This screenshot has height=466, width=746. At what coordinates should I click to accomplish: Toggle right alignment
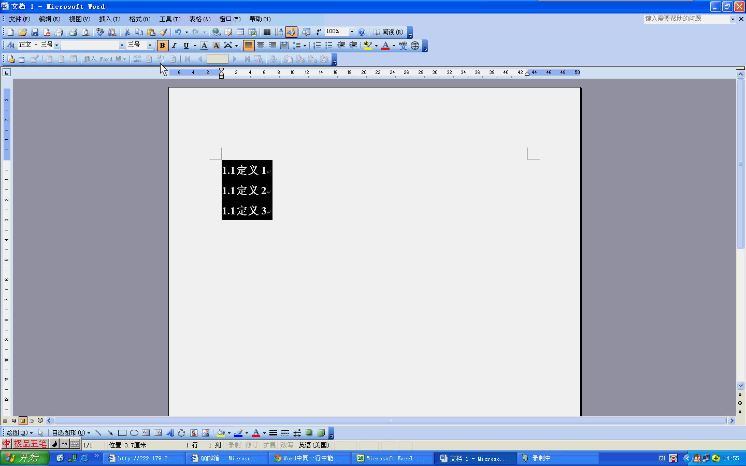(x=272, y=46)
